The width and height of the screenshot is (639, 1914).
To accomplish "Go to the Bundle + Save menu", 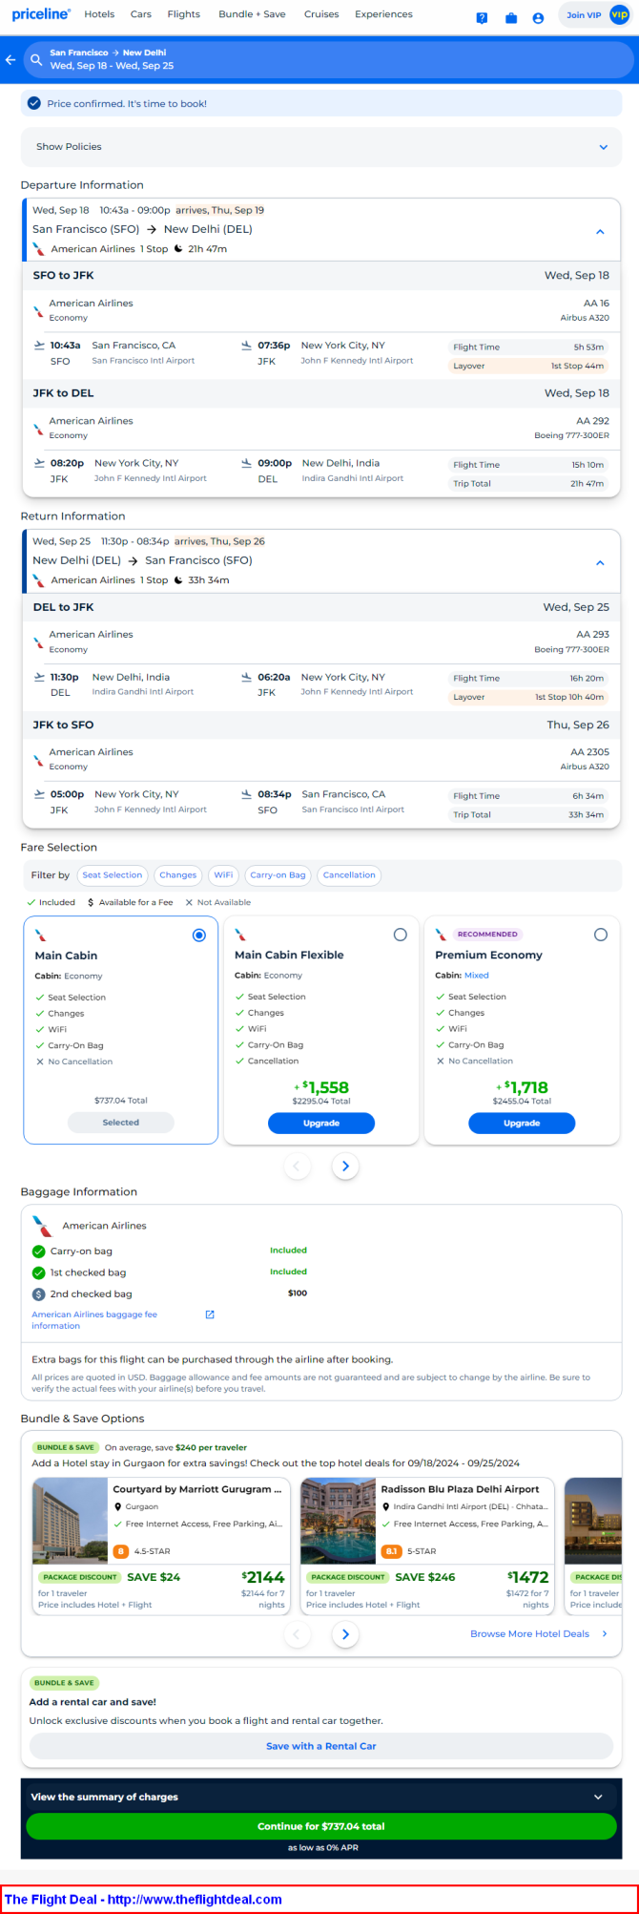I will pyautogui.click(x=252, y=14).
